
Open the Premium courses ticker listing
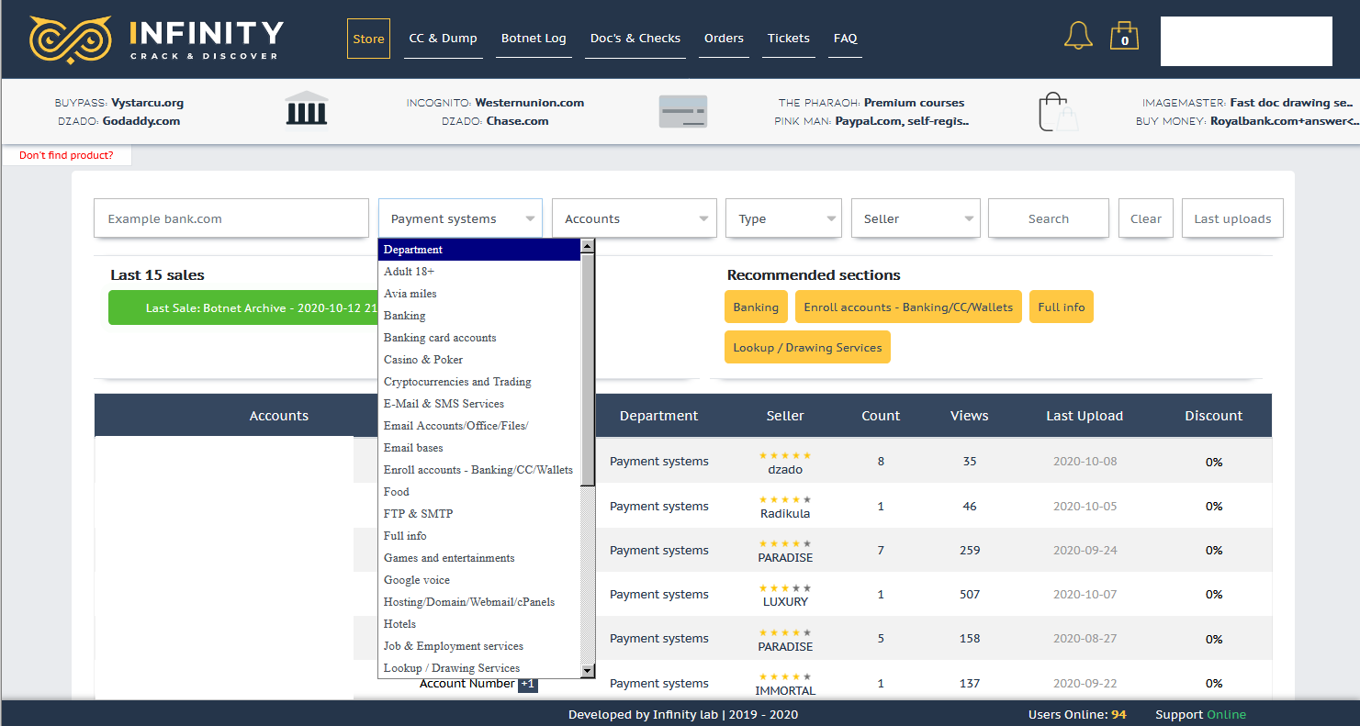point(914,103)
